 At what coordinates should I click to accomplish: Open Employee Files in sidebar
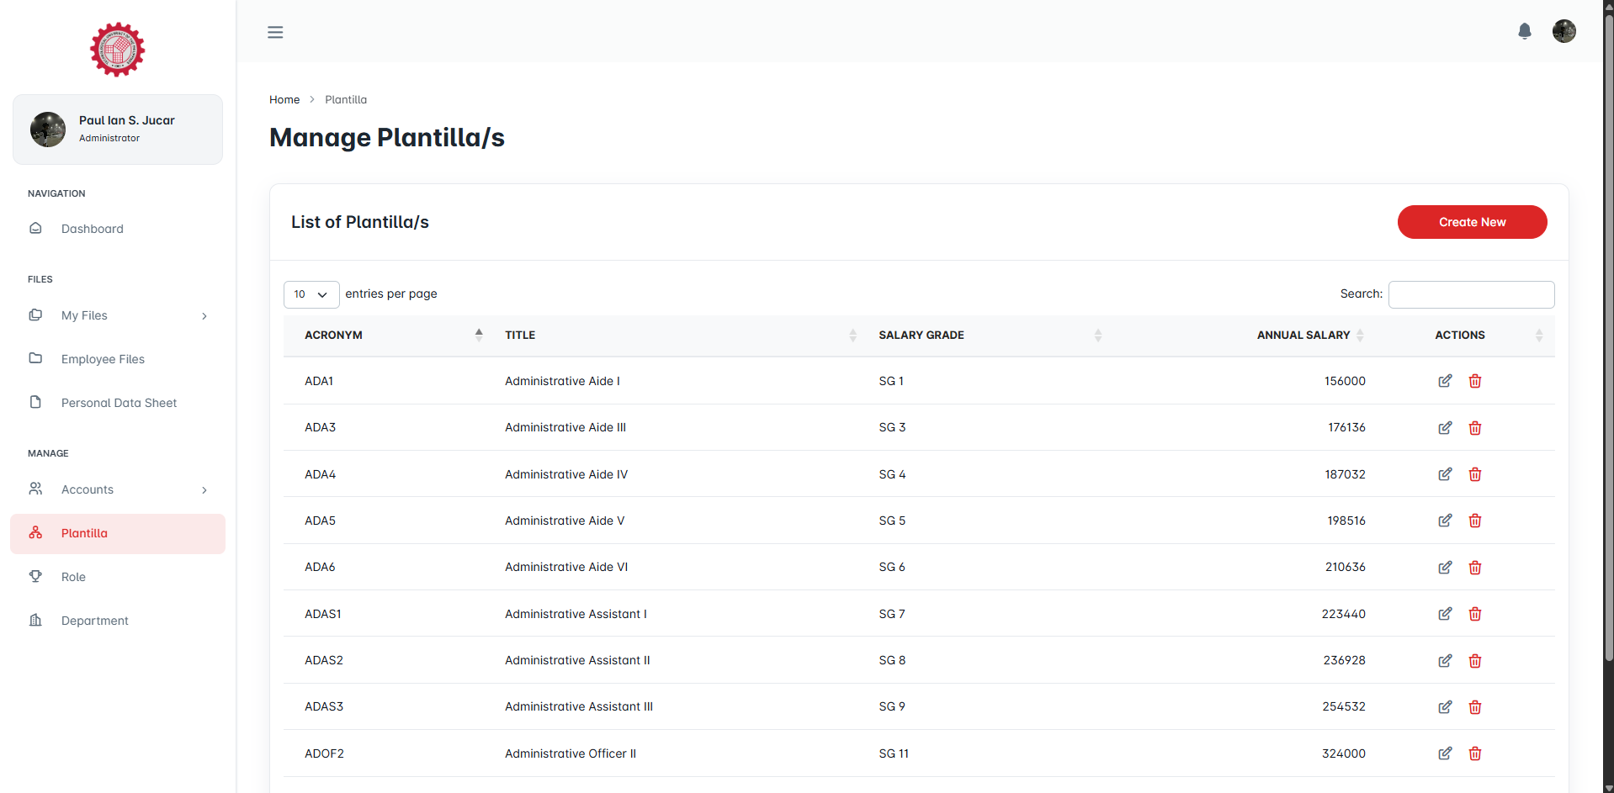click(118, 359)
